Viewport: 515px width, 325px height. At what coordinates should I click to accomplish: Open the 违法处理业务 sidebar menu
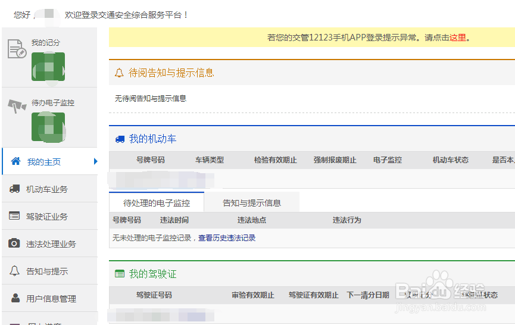(x=51, y=244)
